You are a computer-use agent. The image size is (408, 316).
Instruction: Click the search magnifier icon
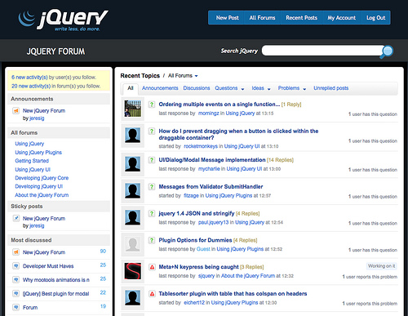(387, 51)
